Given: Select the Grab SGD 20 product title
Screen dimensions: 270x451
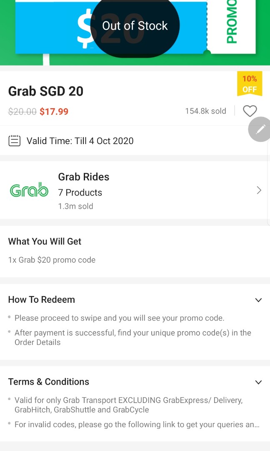Looking at the screenshot, I should pos(45,91).
